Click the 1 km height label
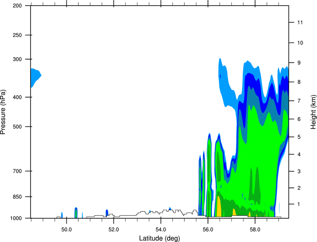 tap(299, 204)
